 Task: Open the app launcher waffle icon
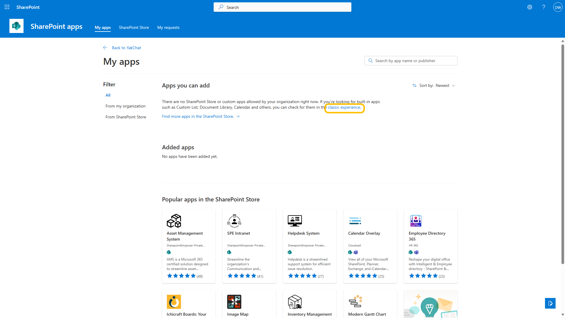click(7, 7)
